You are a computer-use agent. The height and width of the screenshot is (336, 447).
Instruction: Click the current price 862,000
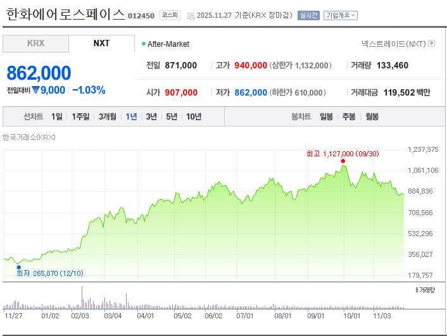[39, 73]
